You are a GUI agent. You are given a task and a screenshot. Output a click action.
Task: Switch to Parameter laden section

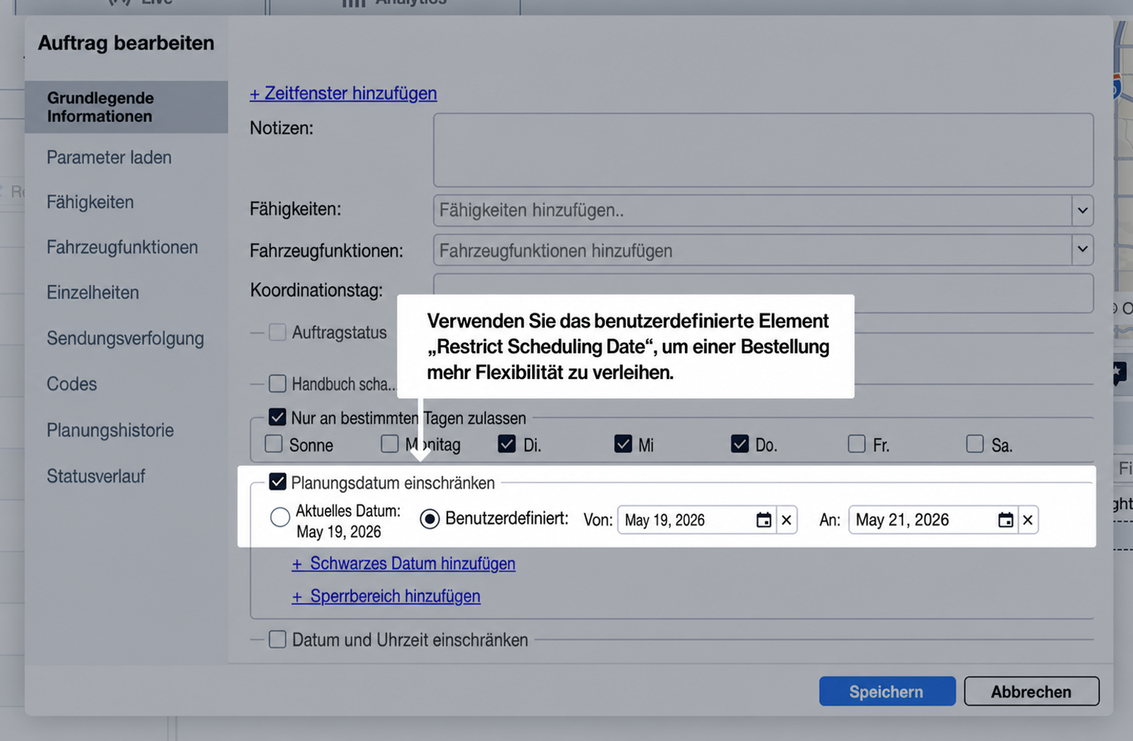[109, 157]
